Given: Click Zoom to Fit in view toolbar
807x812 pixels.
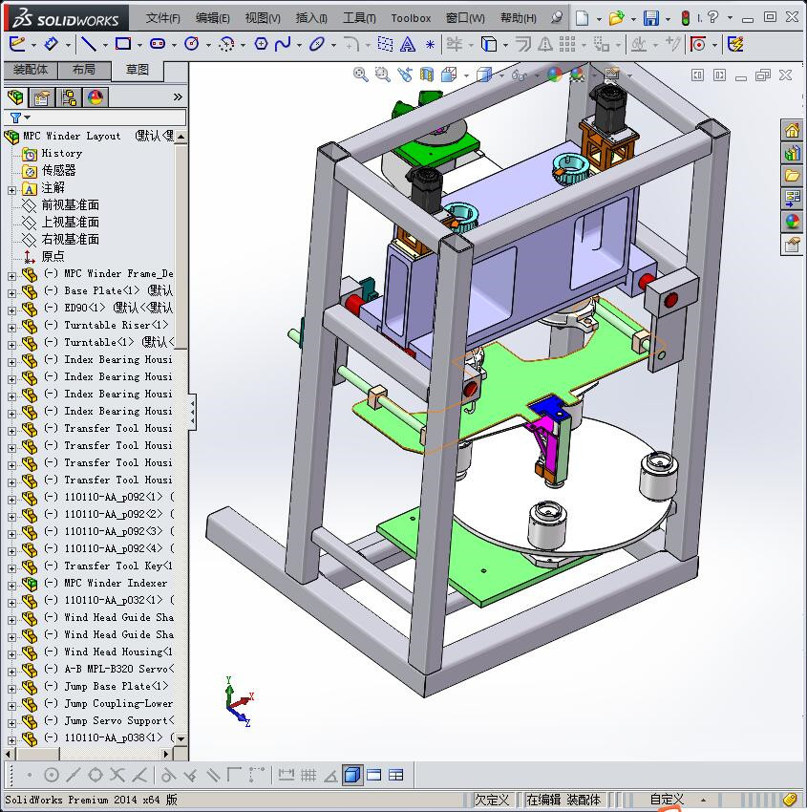Looking at the screenshot, I should coord(361,75).
